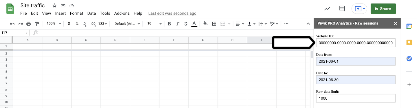
Task: Open the Help menu
Action: click(x=138, y=13)
